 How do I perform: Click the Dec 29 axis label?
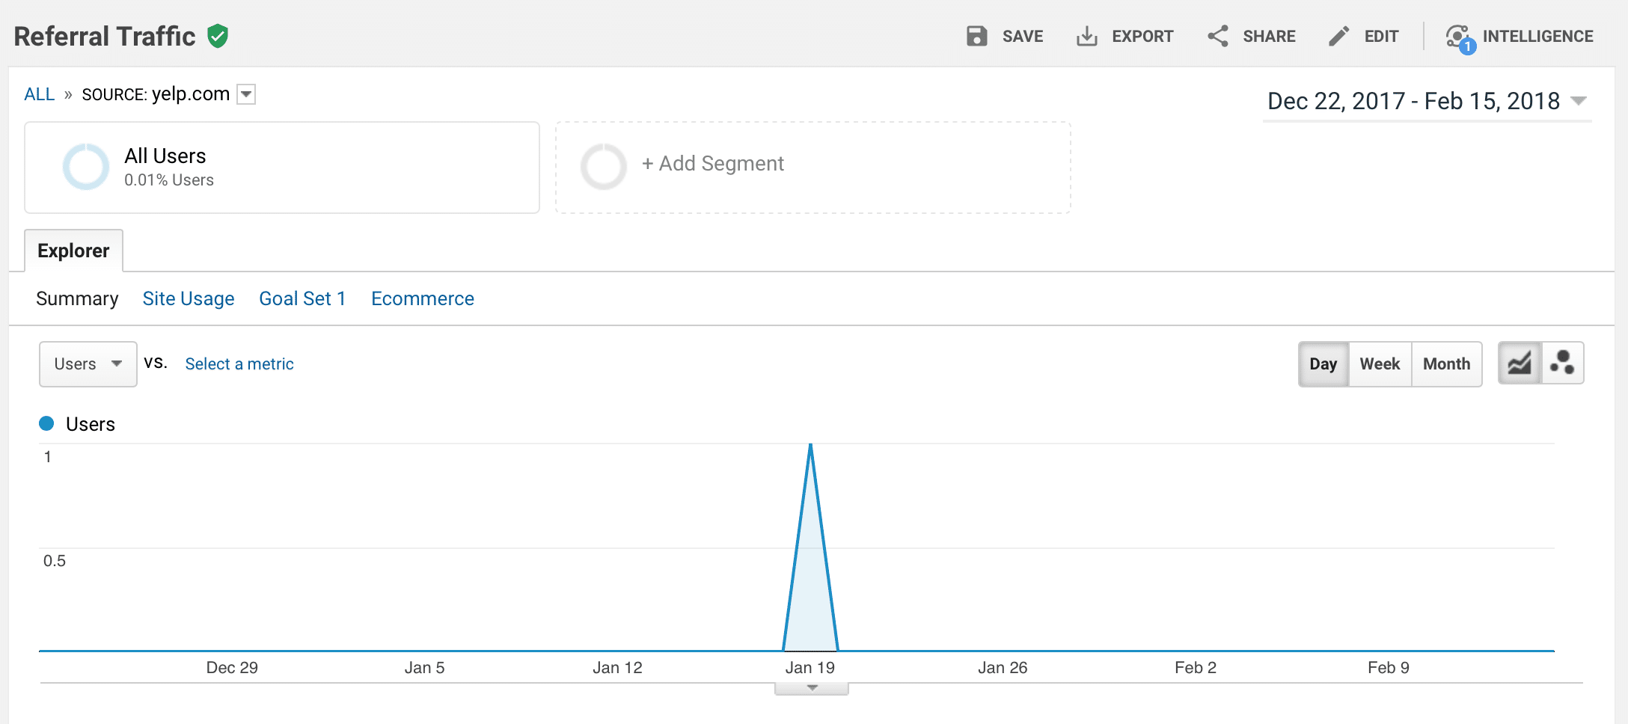232,668
